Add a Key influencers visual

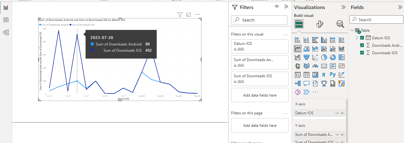click(342, 75)
